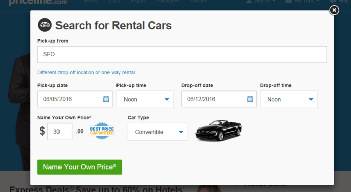Open the Car Type dropdown showing Convertible

click(157, 132)
